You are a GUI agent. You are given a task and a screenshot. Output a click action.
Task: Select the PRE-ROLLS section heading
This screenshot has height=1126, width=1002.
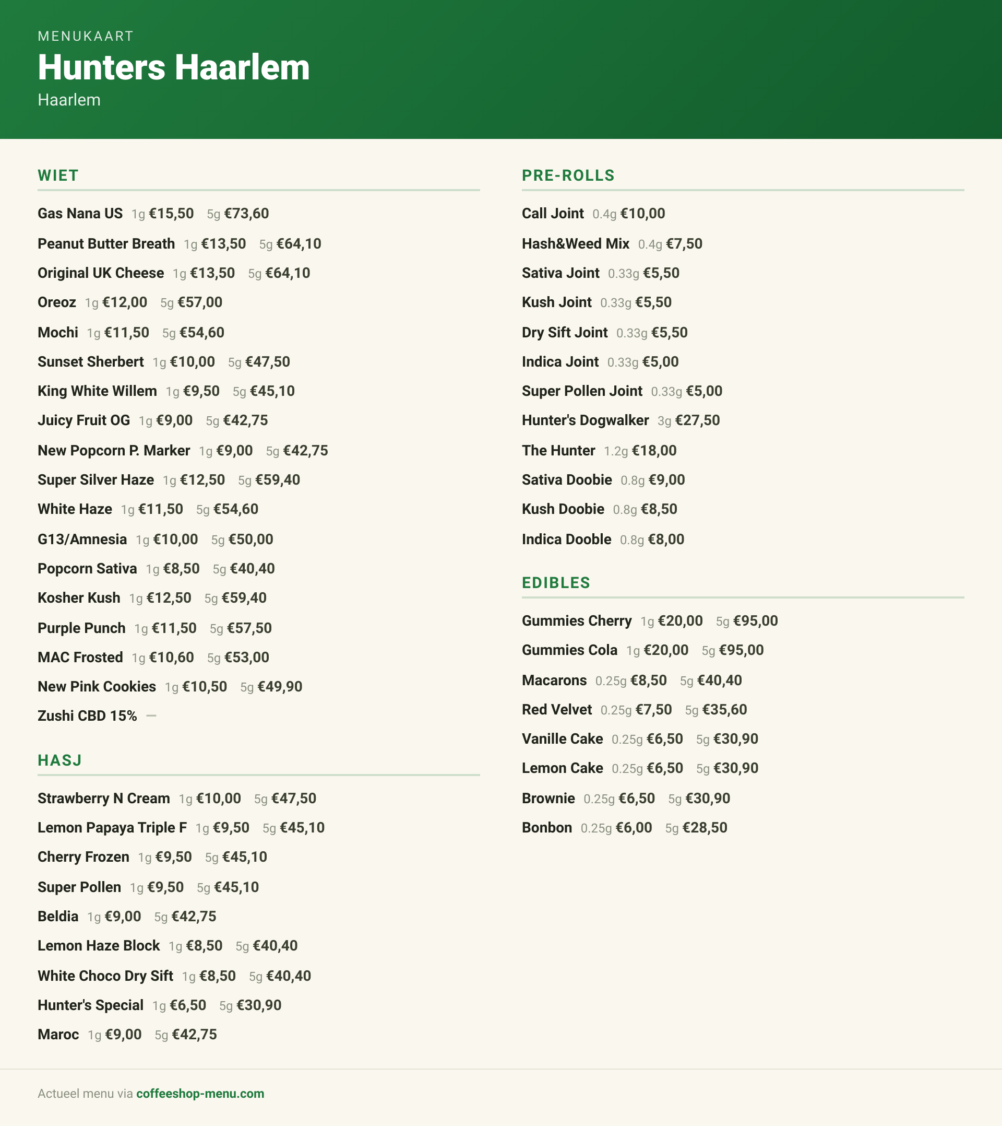point(568,175)
